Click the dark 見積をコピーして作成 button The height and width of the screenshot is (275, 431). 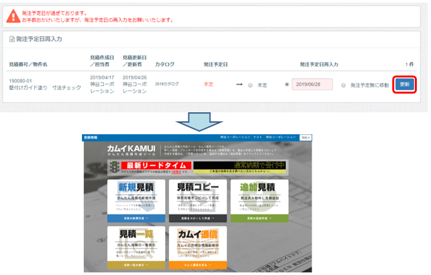pos(198,218)
